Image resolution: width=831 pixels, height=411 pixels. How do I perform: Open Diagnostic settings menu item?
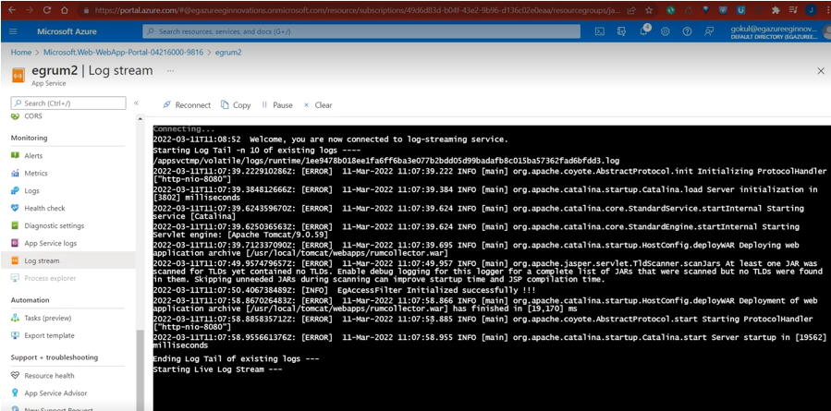pyautogui.click(x=54, y=225)
